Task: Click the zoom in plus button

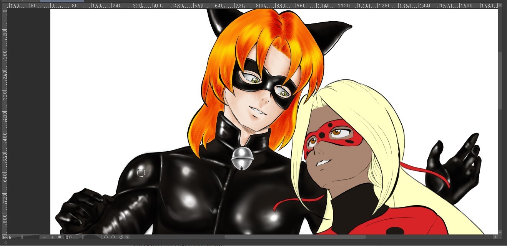Action: click(52, 237)
